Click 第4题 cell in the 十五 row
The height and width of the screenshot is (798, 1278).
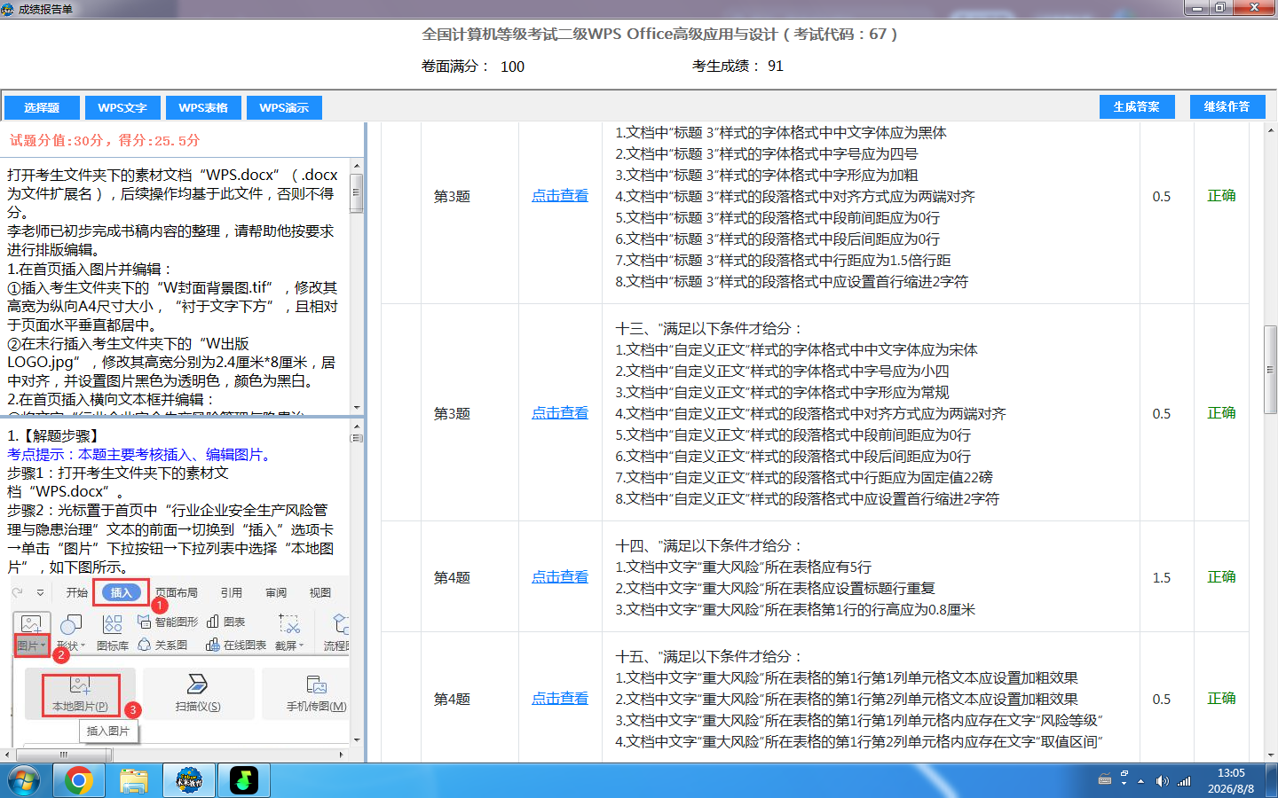[452, 699]
